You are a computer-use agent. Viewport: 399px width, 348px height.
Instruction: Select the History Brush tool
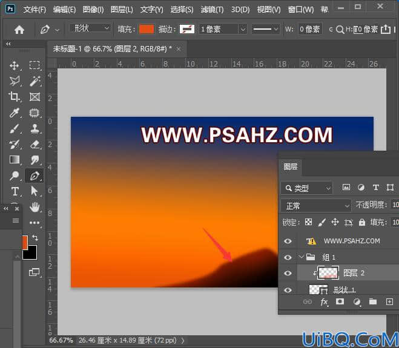point(15,145)
